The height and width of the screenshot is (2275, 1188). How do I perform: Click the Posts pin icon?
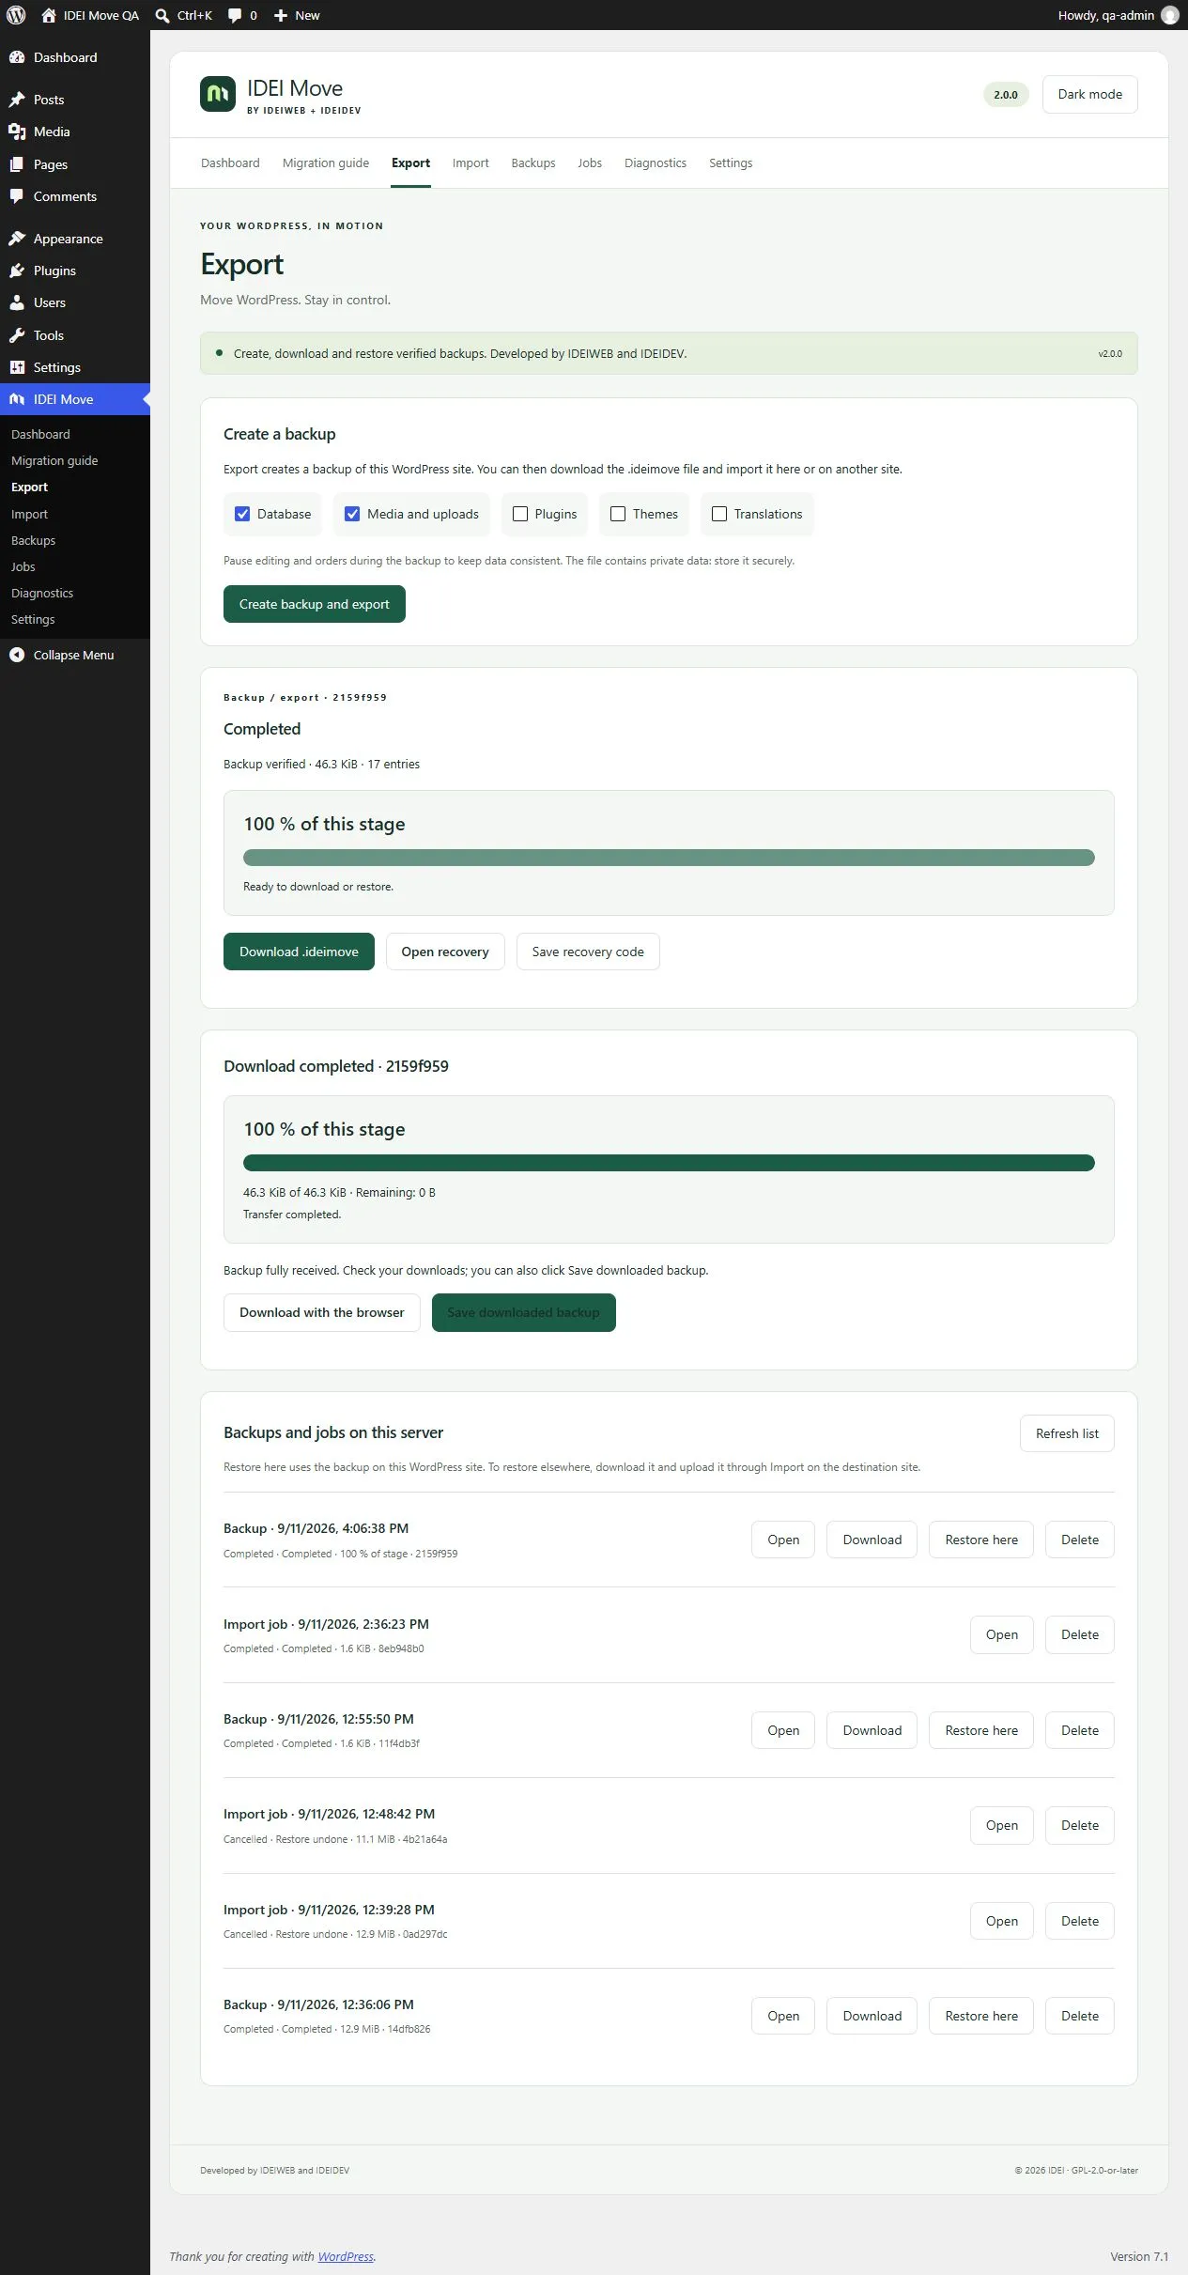coord(17,100)
